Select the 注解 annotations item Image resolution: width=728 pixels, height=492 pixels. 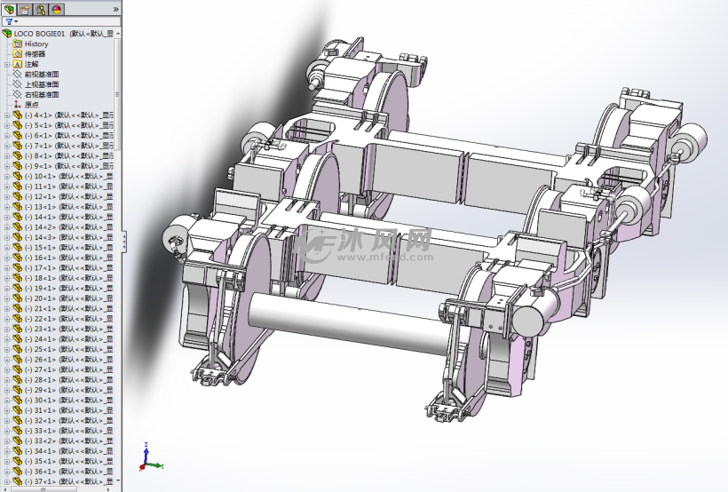[x=32, y=64]
